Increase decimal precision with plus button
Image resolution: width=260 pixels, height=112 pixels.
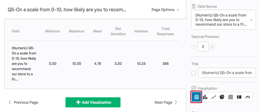click(212, 47)
